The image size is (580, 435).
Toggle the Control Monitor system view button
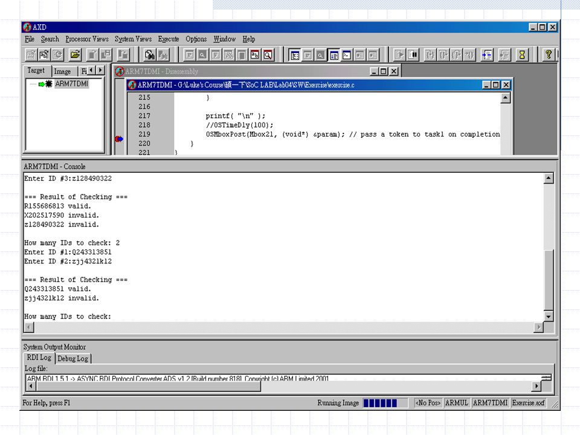[295, 55]
